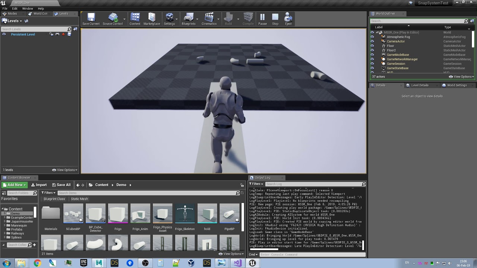Open Content Browser Filters dropdown
This screenshot has height=268, width=477.
click(48, 193)
